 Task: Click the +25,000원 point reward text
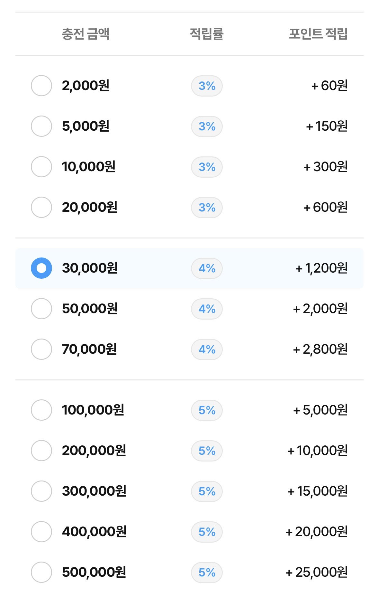pos(317,572)
